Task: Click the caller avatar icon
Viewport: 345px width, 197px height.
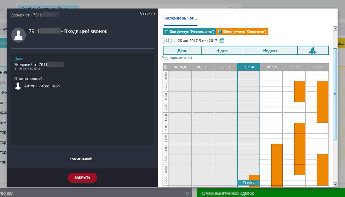Action: click(x=18, y=35)
